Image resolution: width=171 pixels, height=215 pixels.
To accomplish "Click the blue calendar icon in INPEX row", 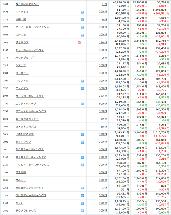I will tap(83, 12).
